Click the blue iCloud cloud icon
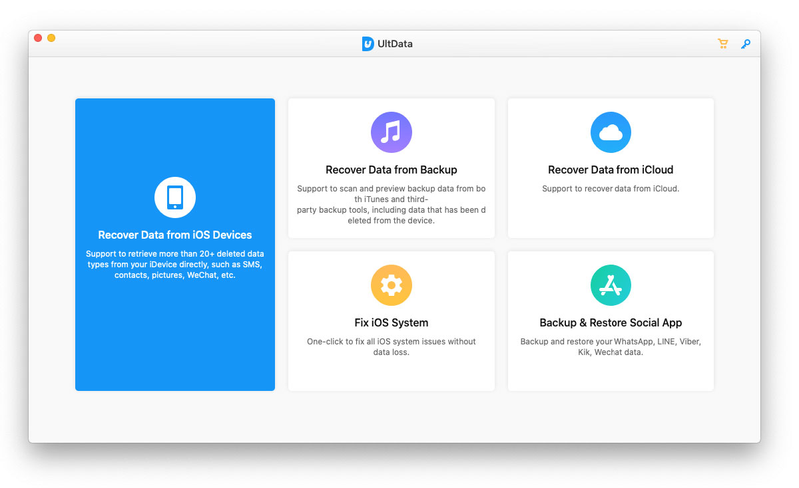Image resolution: width=799 pixels, height=488 pixels. [x=611, y=132]
